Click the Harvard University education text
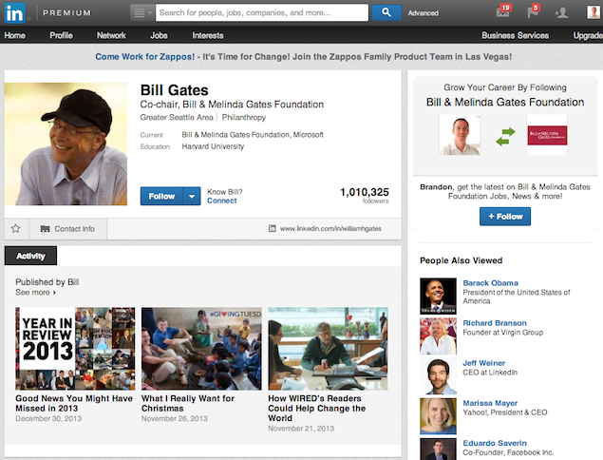 [213, 146]
